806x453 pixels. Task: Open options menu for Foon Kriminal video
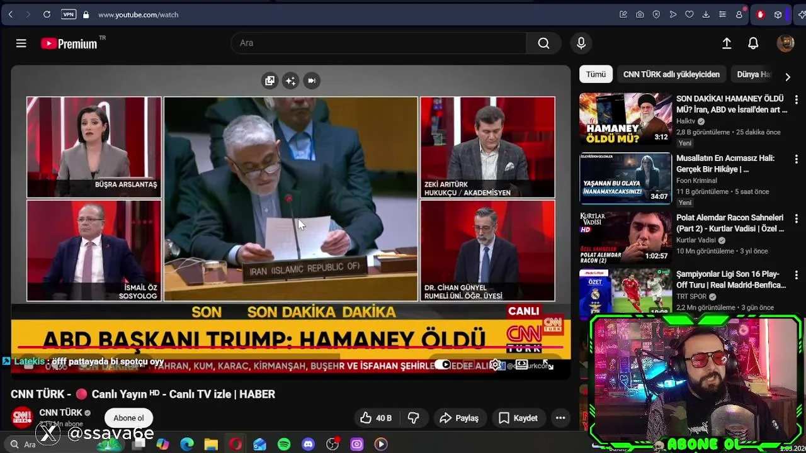click(x=797, y=159)
